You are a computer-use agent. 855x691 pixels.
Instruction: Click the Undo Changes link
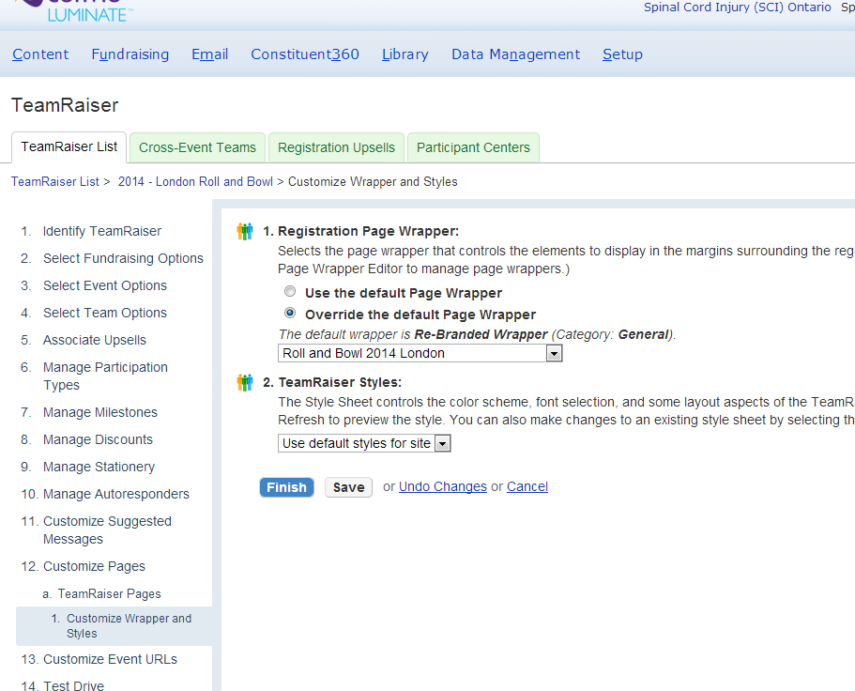(443, 486)
